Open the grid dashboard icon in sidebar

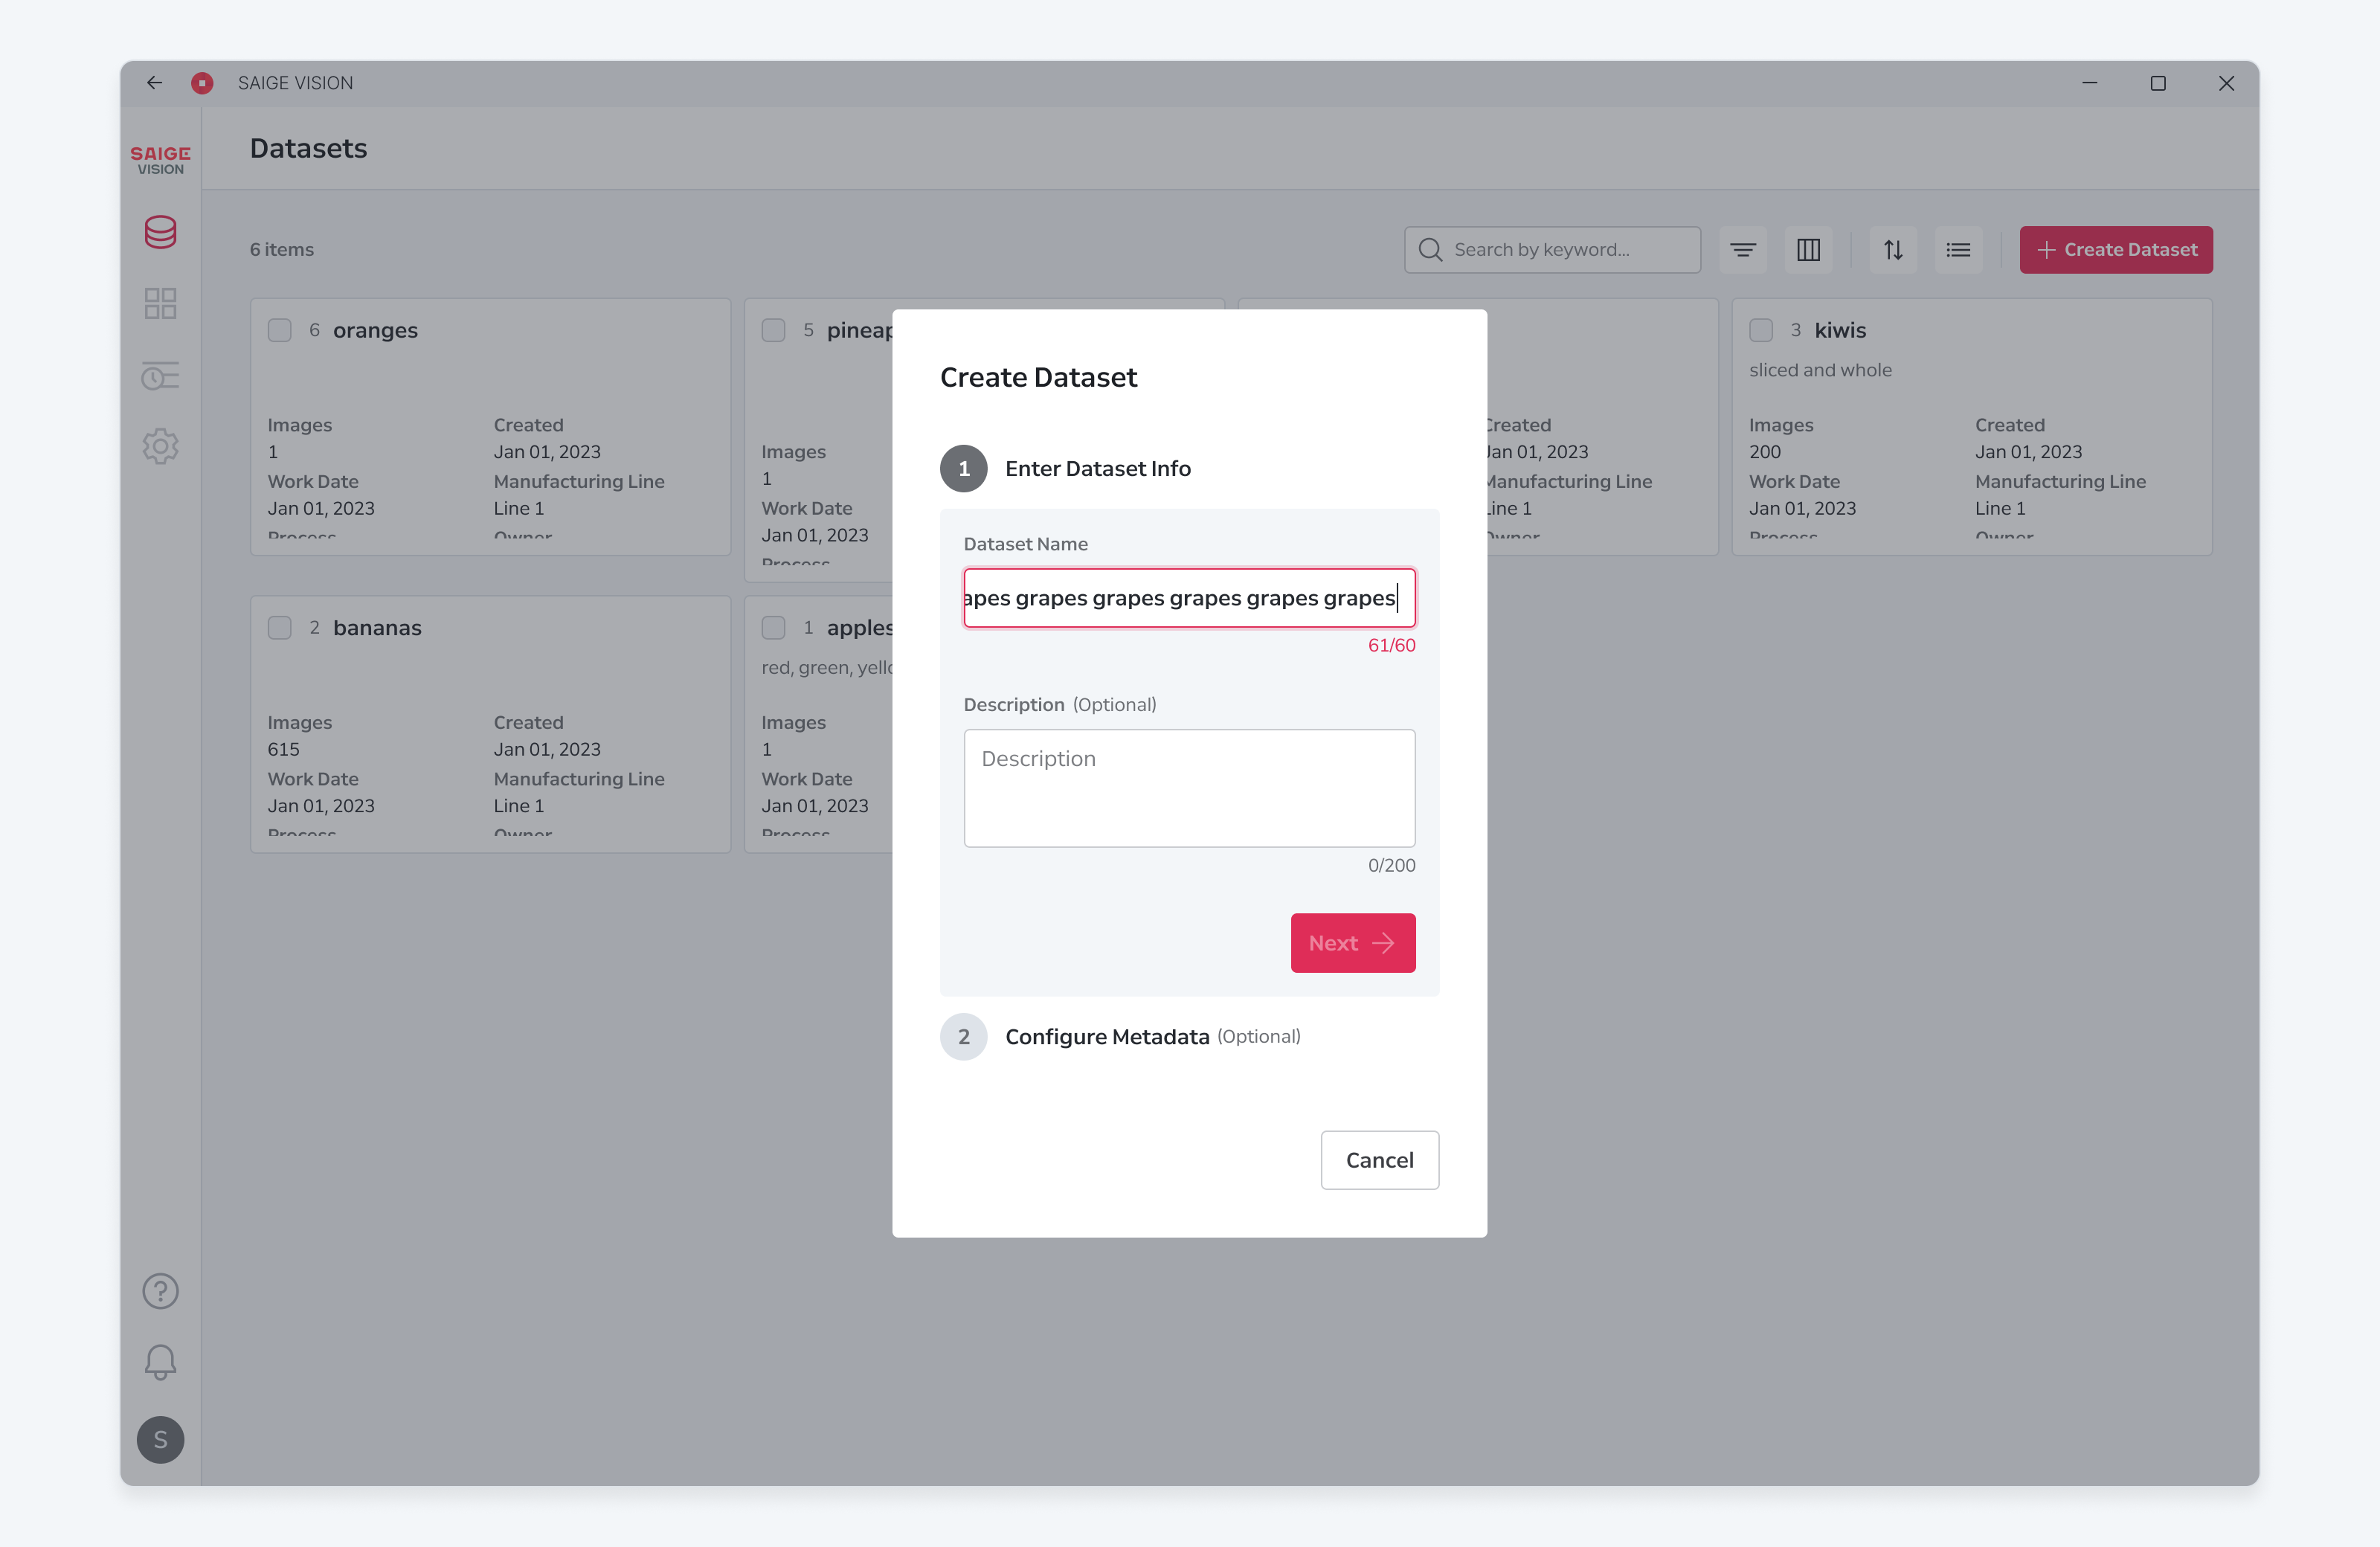(x=160, y=303)
